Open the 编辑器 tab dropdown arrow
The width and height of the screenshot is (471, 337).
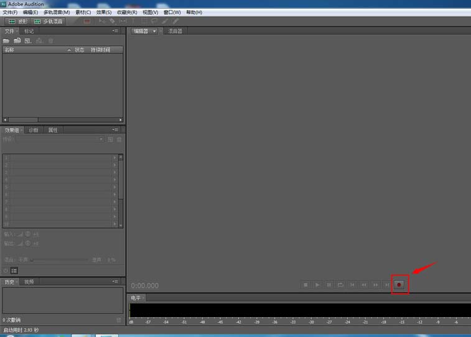pyautogui.click(x=154, y=31)
